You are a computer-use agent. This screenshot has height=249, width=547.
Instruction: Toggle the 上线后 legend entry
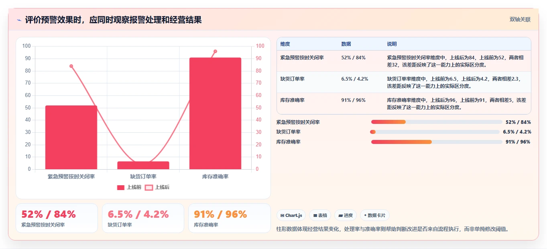tap(157, 187)
